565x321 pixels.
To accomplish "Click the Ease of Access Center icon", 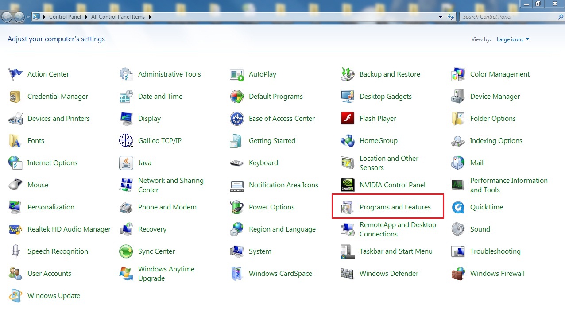I will pos(237,119).
